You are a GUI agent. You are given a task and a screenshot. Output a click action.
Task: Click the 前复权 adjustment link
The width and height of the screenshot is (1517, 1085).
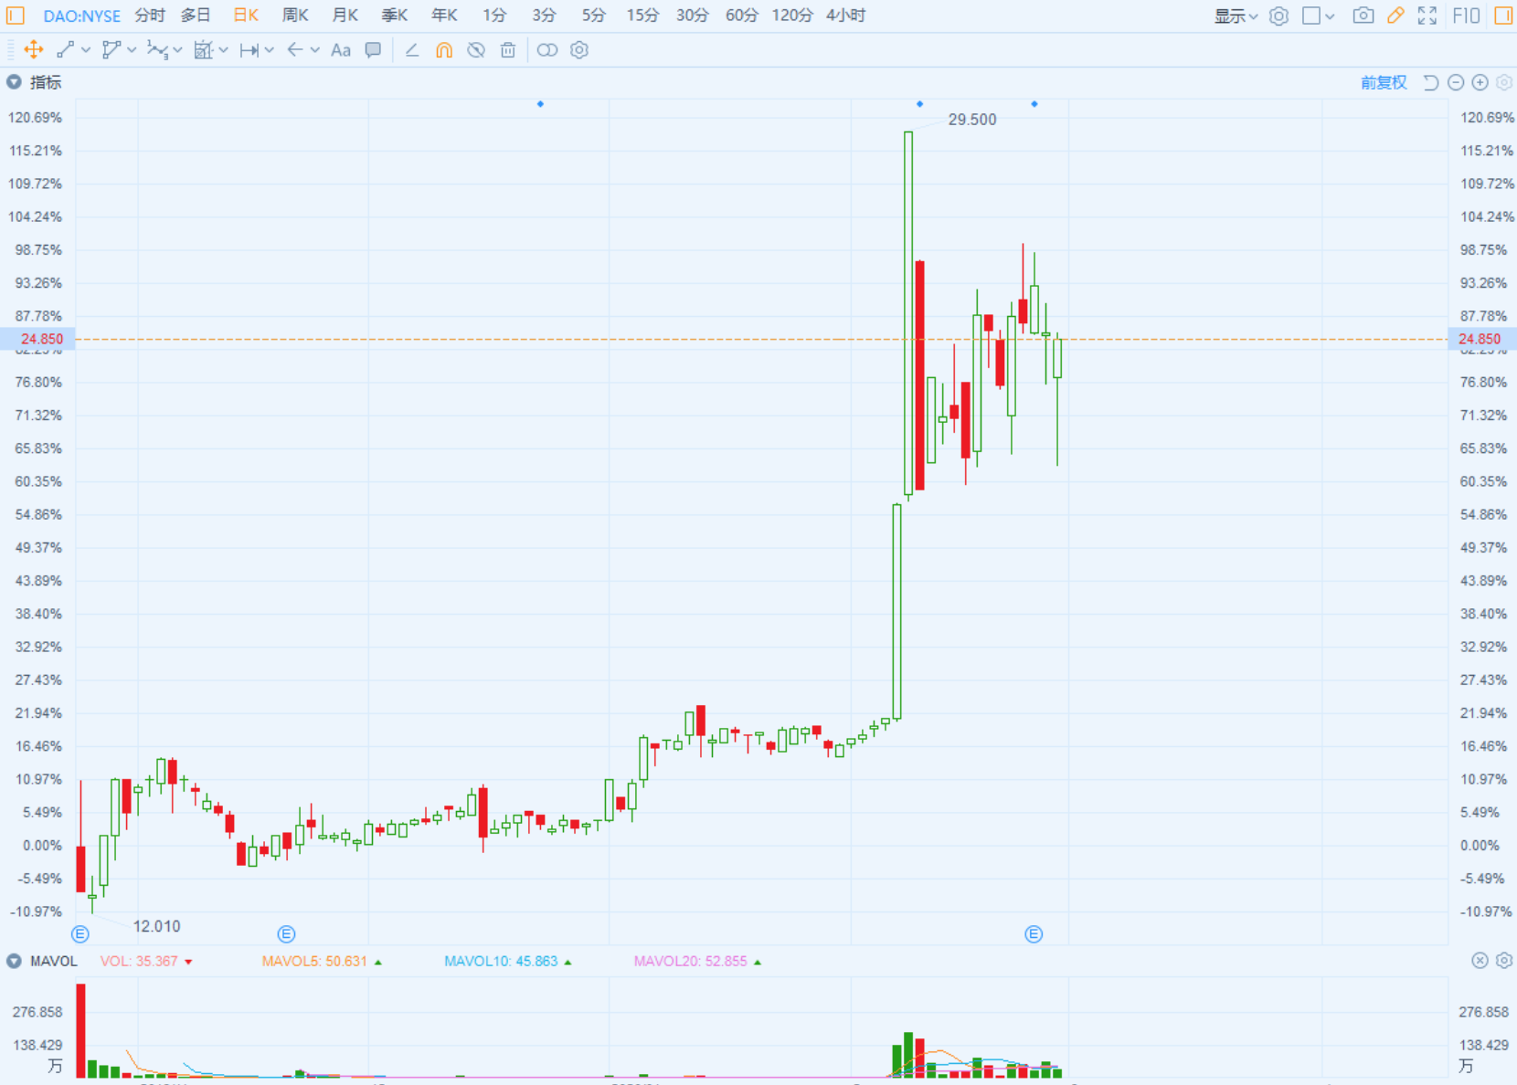coord(1384,82)
